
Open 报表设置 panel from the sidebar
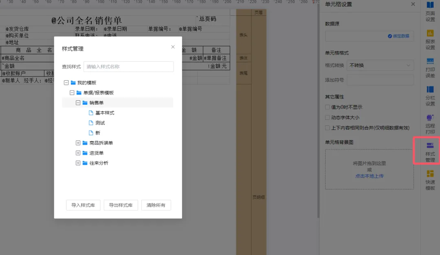point(430,39)
